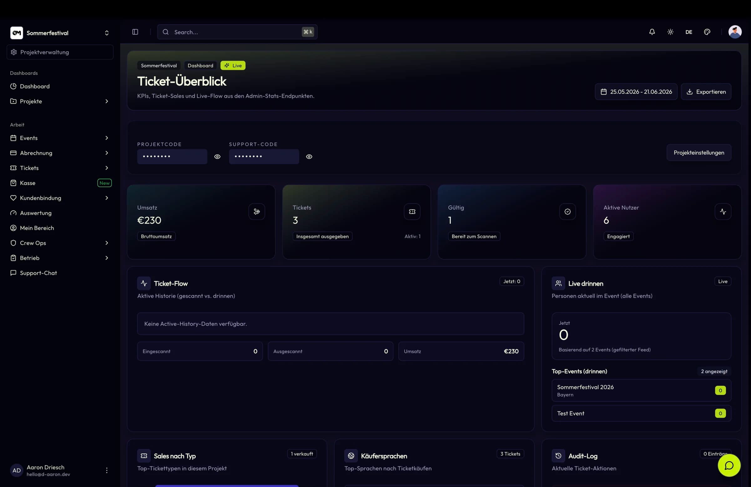Open Dashboard in the sidebar

(x=60, y=86)
